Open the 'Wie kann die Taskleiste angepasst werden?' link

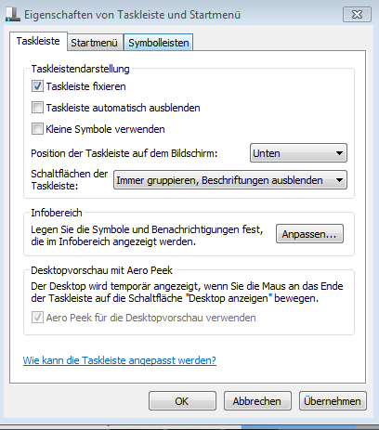(x=120, y=360)
